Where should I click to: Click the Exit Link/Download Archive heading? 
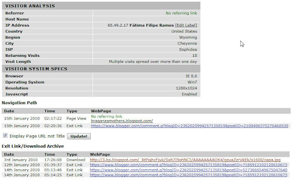(33, 146)
